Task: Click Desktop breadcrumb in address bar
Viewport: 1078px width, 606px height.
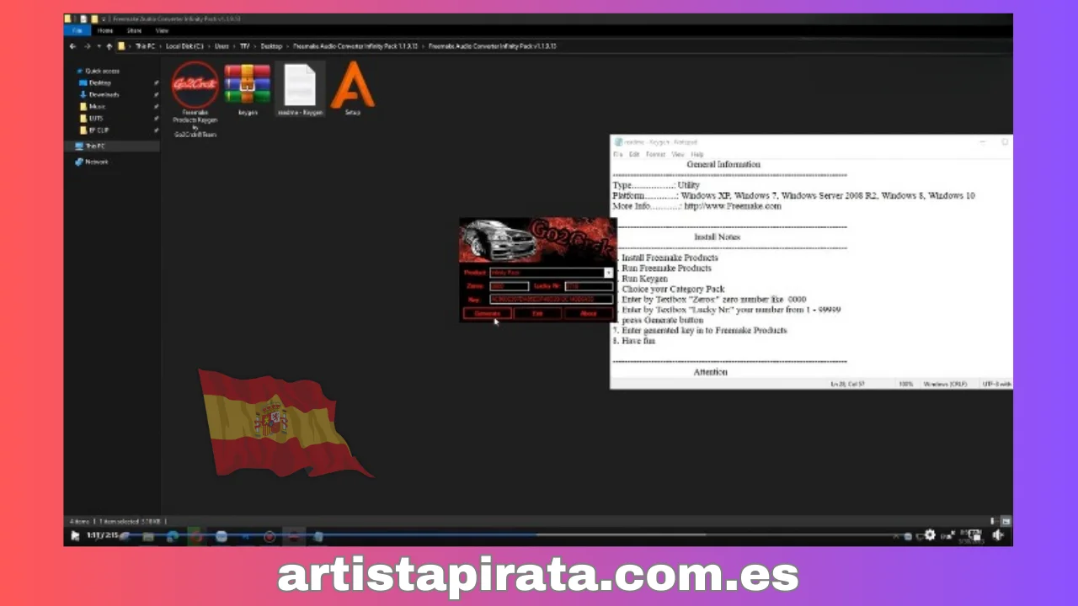Action: click(x=271, y=46)
